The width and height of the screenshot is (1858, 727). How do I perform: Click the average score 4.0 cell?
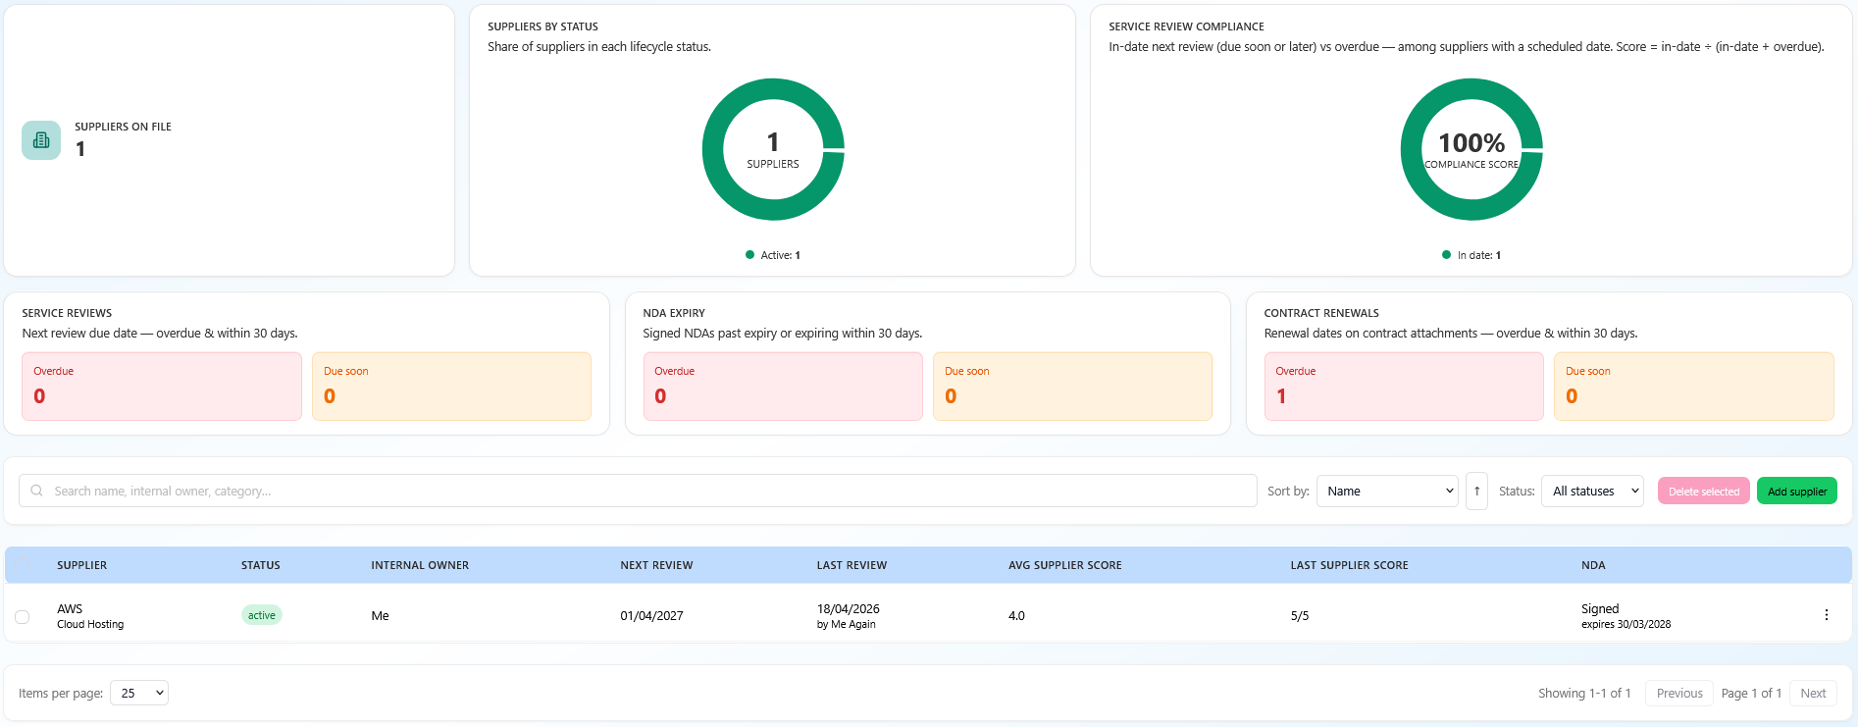(1016, 616)
